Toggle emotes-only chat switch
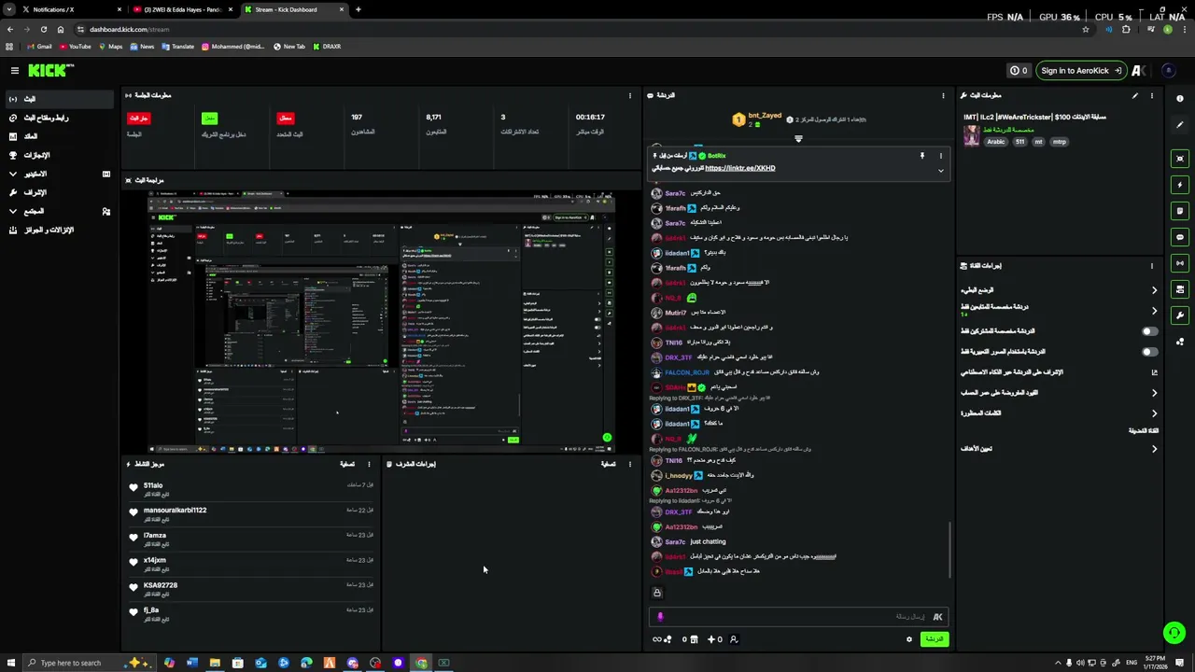Image resolution: width=1195 pixels, height=672 pixels. click(1149, 352)
